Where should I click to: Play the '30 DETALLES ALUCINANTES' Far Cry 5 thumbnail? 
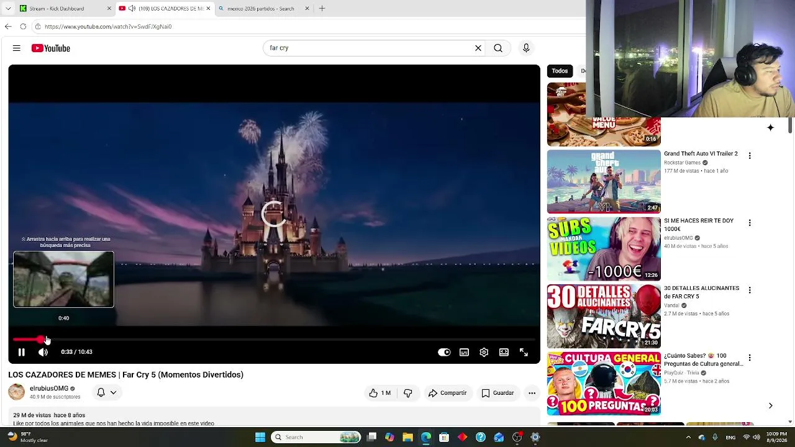(604, 316)
